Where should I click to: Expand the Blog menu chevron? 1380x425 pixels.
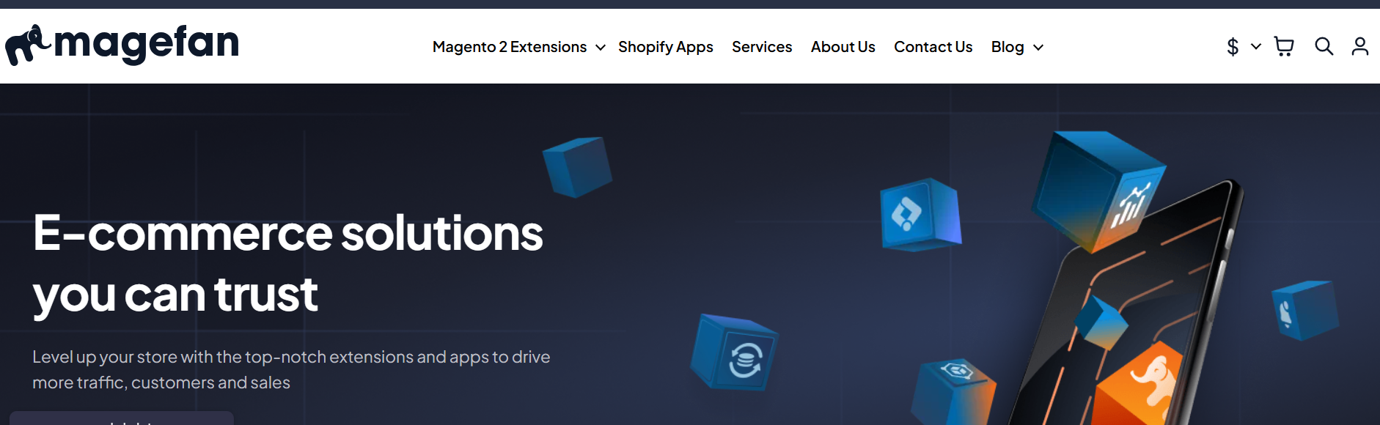pos(1038,48)
